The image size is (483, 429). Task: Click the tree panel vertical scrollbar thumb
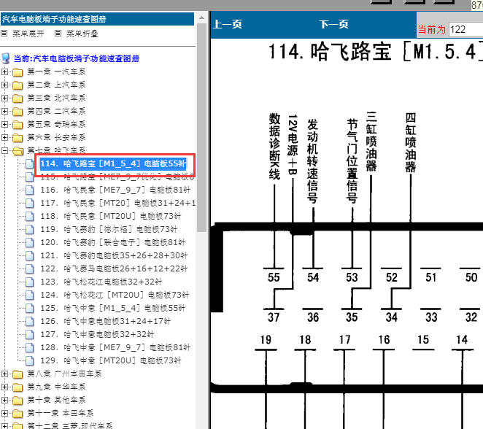(202, 128)
